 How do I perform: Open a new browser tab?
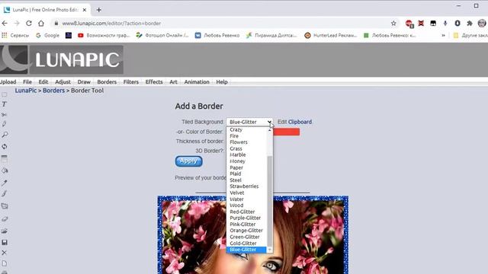[98, 10]
